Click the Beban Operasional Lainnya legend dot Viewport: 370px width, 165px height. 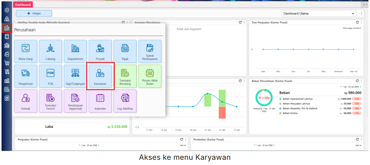pos(280,99)
